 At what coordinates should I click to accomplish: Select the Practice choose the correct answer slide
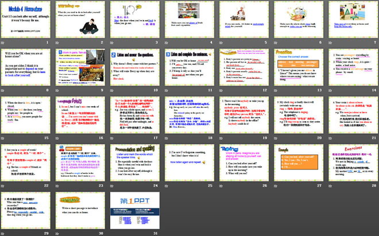tap(299, 67)
